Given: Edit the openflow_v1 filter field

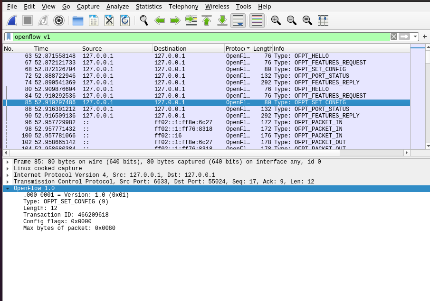Looking at the screenshot, I should (201, 36).
